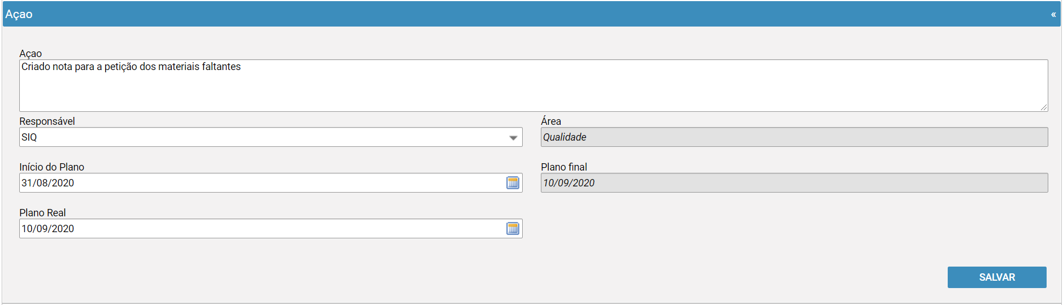This screenshot has width=1063, height=305.
Task: Click the SALVAR button
Action: pos(997,277)
